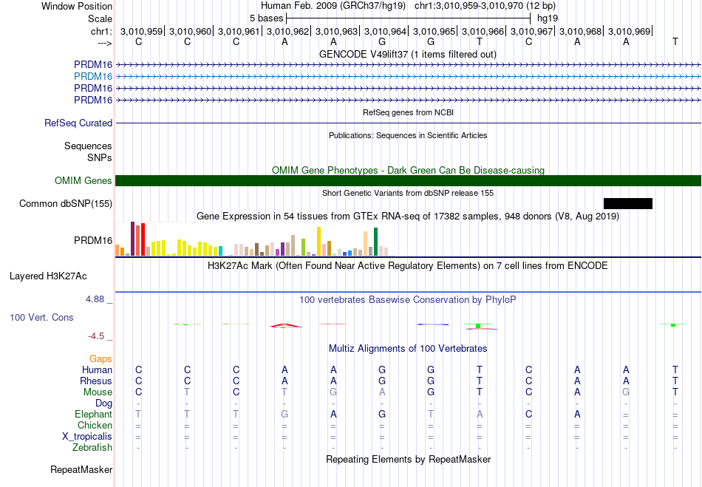This screenshot has width=702, height=487.
Task: Select the Dog alignment row label
Action: click(103, 403)
